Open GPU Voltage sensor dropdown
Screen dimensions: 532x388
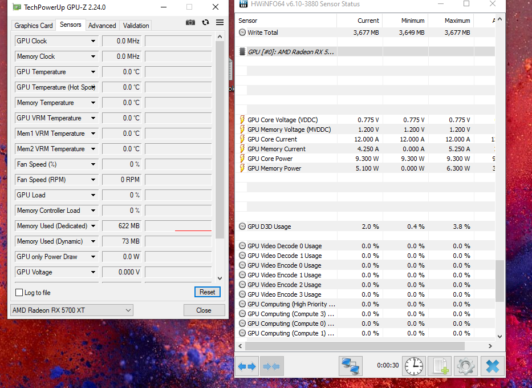pos(93,272)
